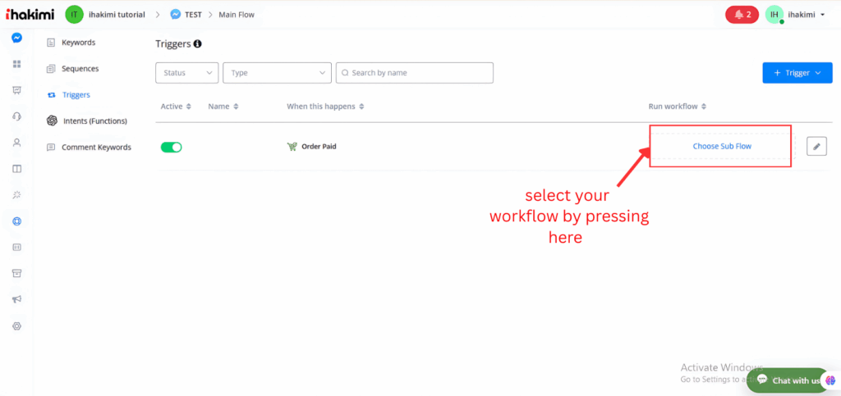Click the pencil edit icon for Order Paid
The image size is (841, 396).
coord(816,146)
